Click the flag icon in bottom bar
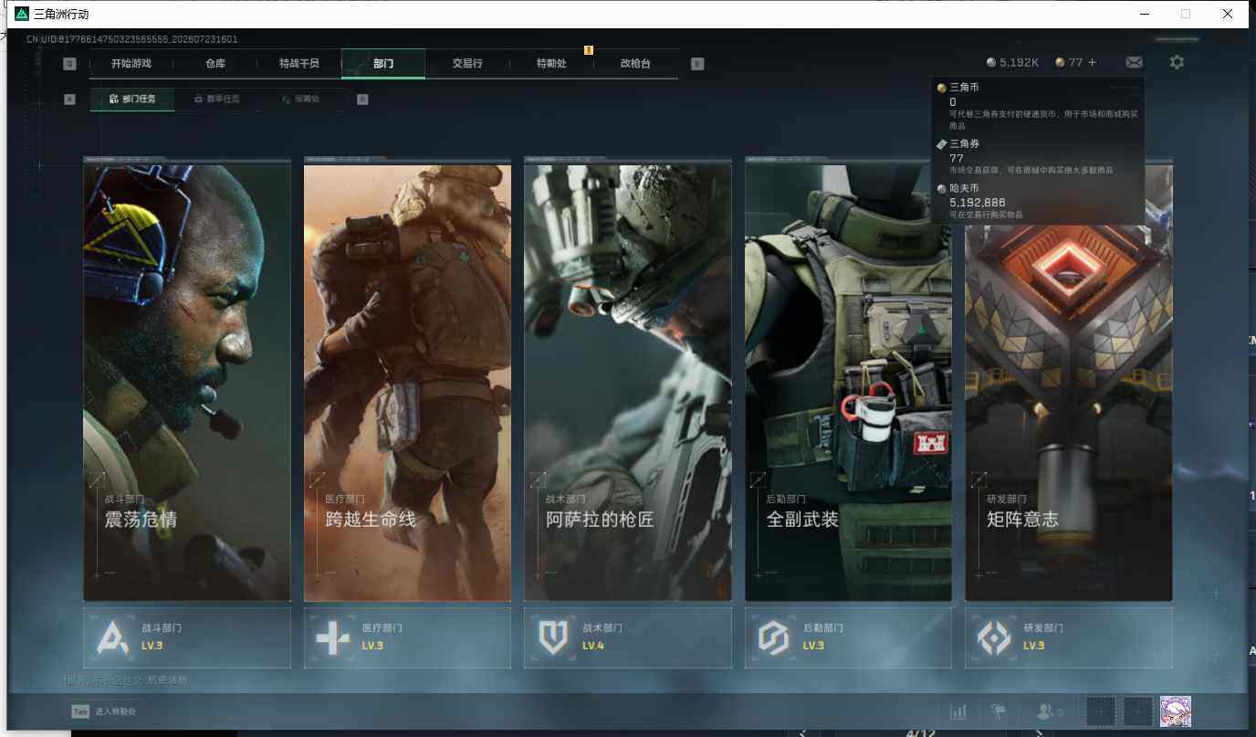 [999, 711]
